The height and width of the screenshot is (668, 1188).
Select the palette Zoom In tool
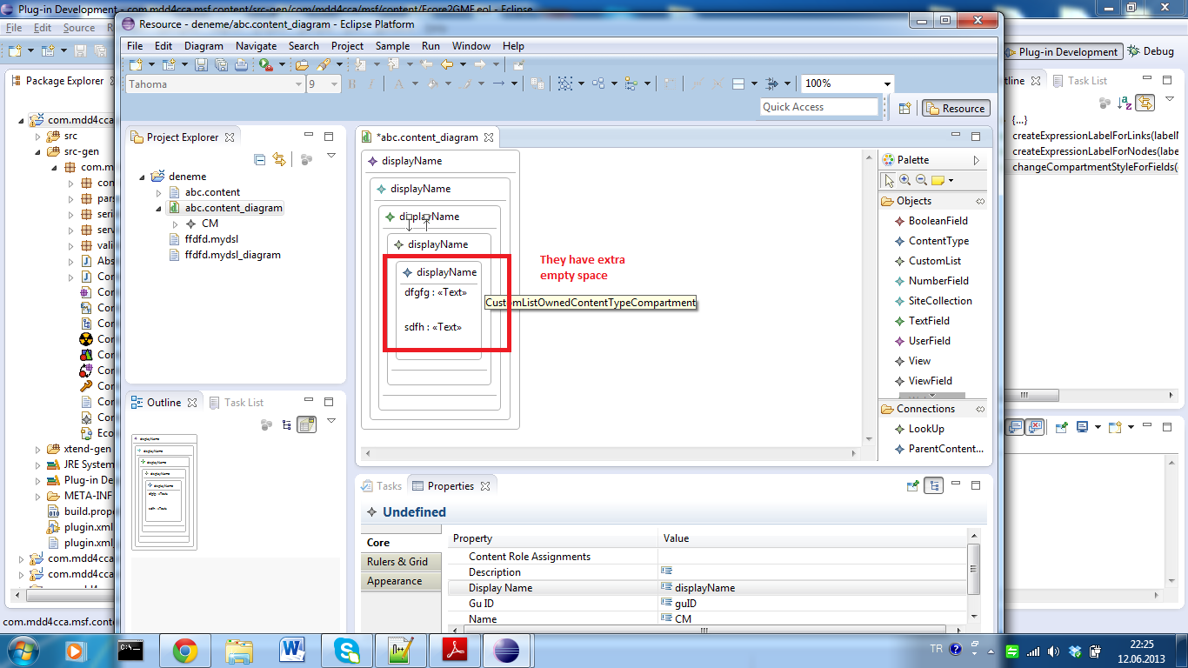click(905, 180)
